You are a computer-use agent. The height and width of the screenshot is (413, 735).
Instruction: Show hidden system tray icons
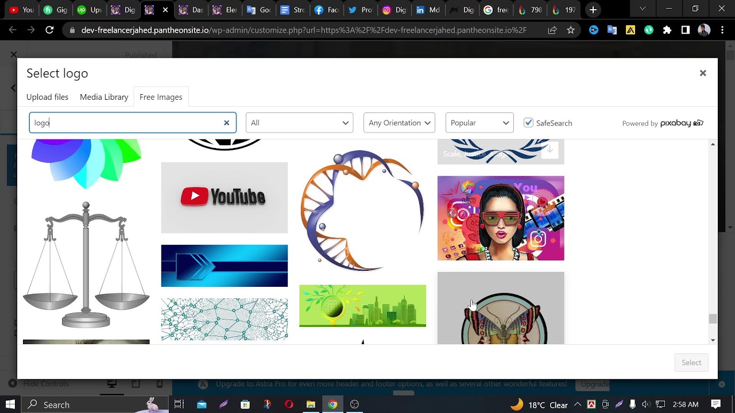[x=578, y=404]
